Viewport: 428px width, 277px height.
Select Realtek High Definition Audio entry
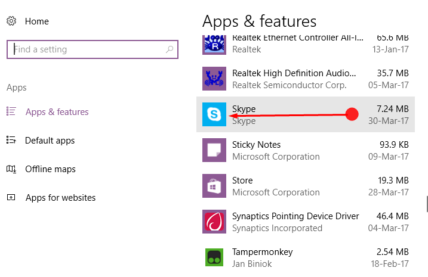click(306, 79)
